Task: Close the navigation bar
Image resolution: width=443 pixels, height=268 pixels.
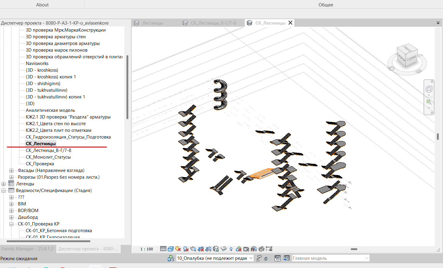Action: (x=432, y=81)
